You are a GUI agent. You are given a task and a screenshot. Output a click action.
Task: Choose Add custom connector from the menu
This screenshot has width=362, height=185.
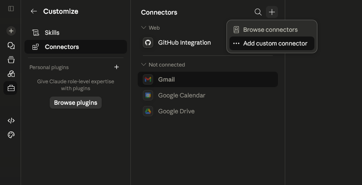pos(272,43)
